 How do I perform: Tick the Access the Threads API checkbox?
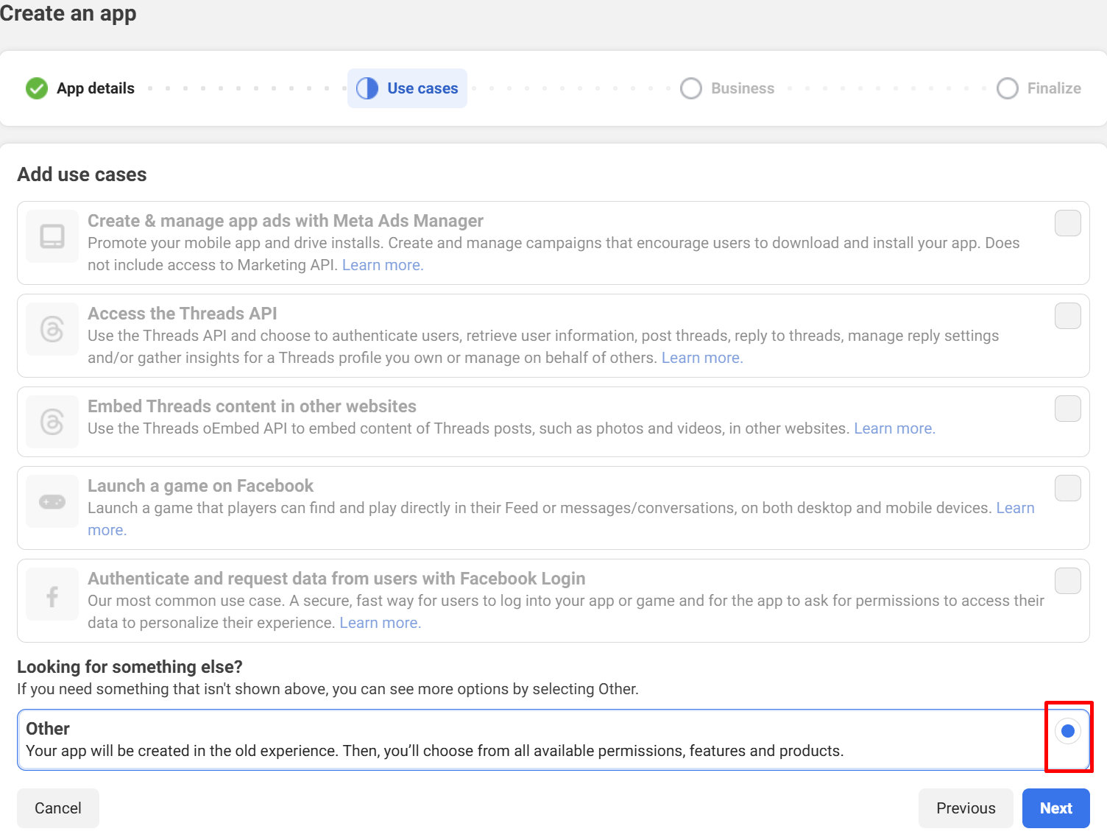tap(1067, 316)
